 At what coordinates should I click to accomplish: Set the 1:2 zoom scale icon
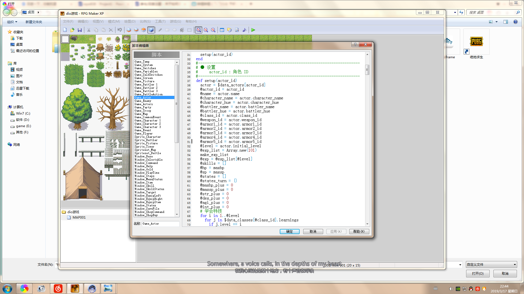click(x=206, y=30)
